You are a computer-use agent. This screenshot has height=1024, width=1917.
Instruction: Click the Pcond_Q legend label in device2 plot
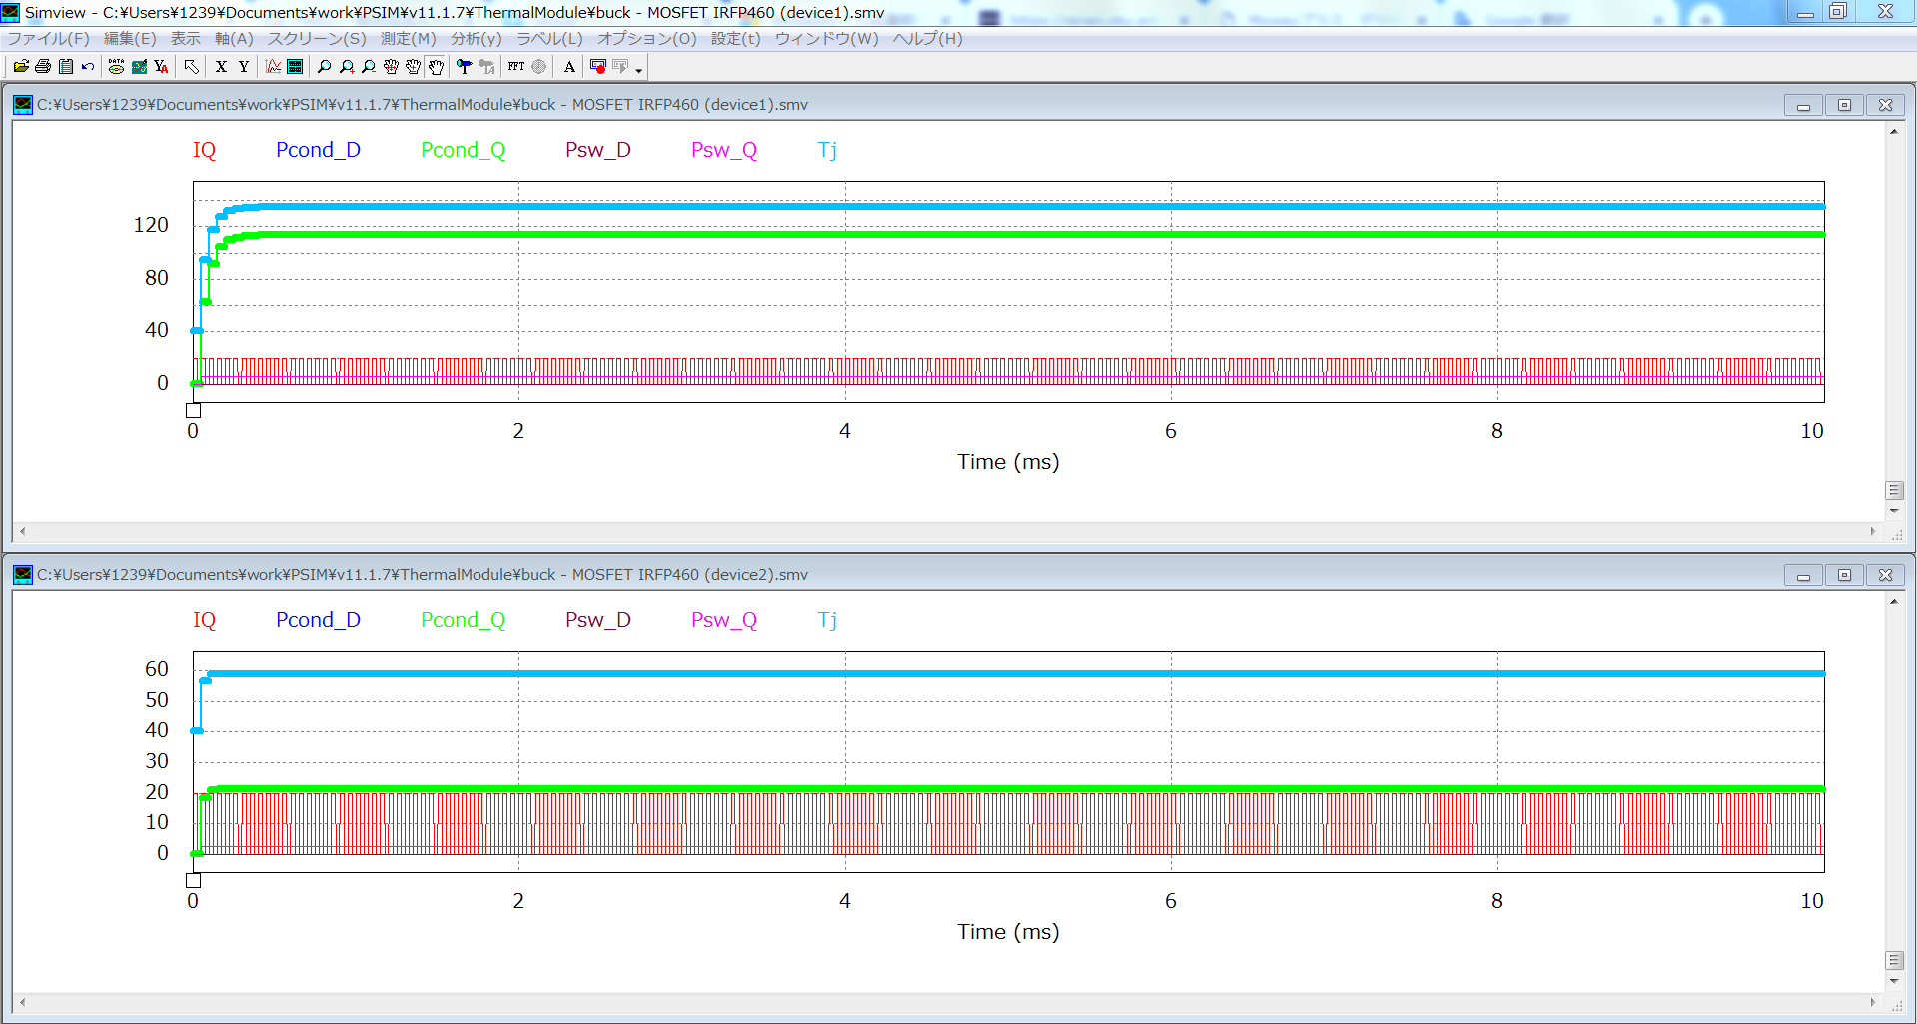pyautogui.click(x=463, y=620)
